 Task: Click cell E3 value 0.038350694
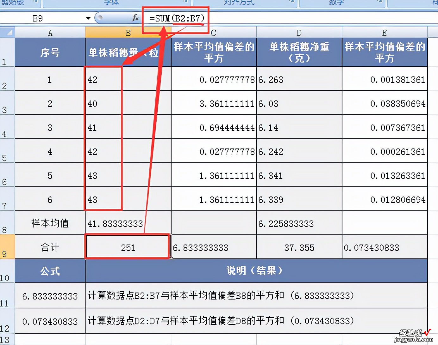click(385, 103)
